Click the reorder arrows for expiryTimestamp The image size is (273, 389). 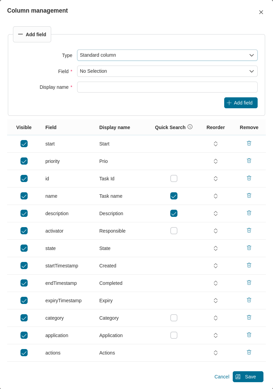216,300
